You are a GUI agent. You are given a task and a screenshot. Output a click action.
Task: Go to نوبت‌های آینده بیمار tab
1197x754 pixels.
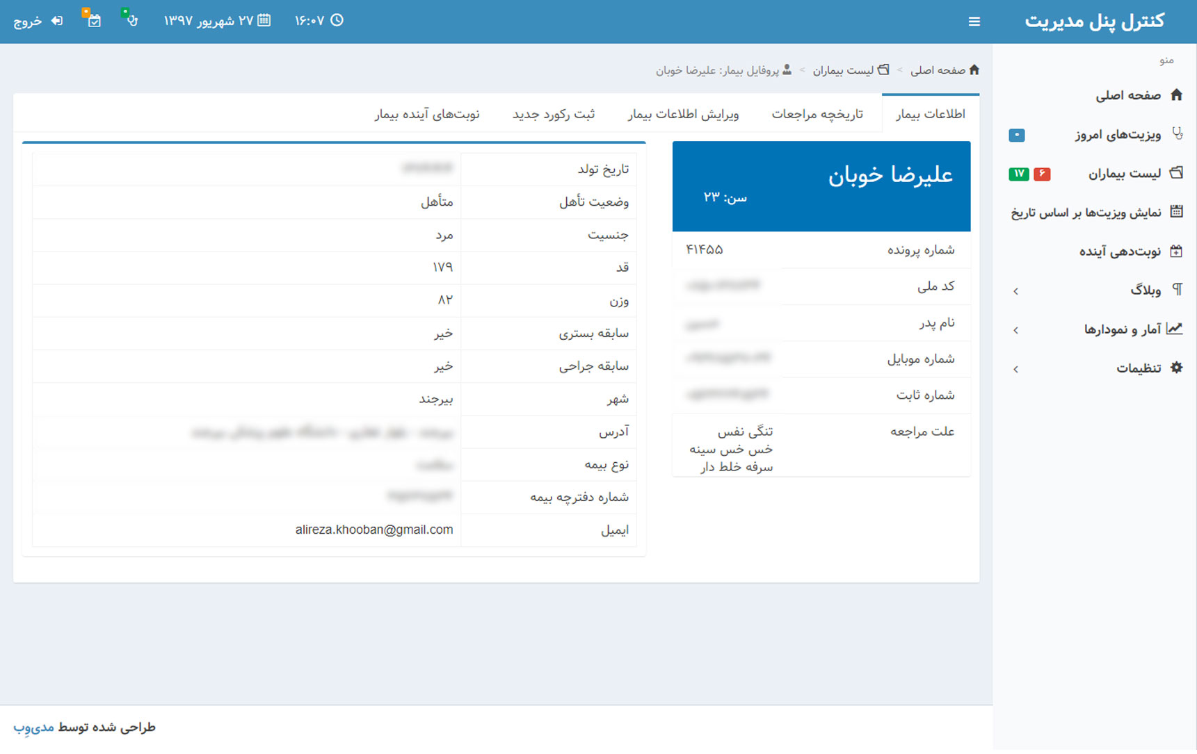tap(427, 114)
